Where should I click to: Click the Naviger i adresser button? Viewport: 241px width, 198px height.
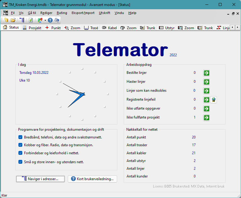tap(40, 179)
